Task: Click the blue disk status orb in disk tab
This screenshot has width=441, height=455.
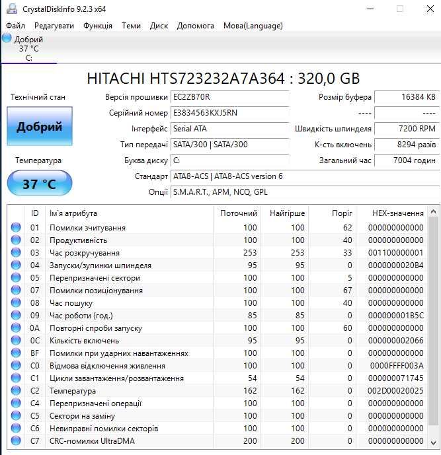Action: 7,38
